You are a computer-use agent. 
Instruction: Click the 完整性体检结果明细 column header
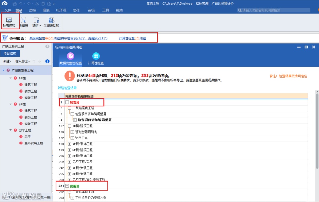point(186,96)
